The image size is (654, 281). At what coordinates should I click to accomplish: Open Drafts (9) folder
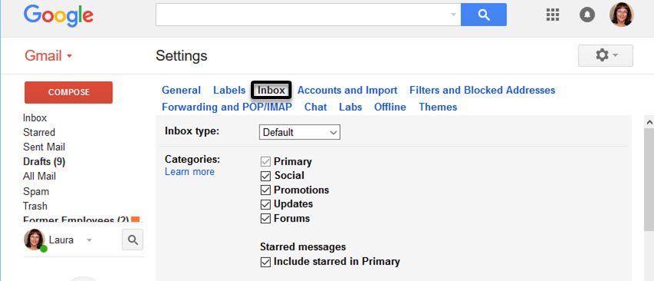click(44, 161)
